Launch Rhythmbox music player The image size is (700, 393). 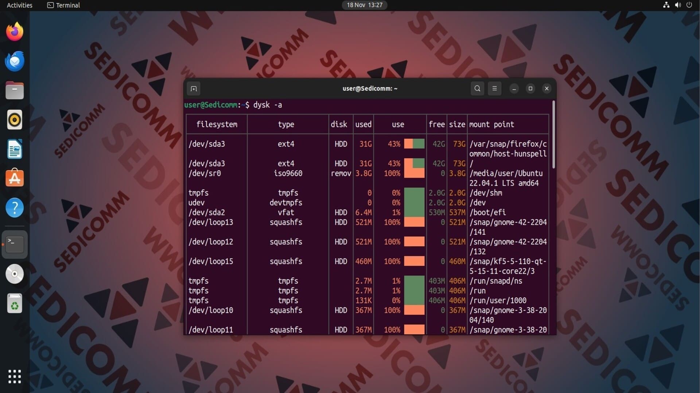point(15,120)
